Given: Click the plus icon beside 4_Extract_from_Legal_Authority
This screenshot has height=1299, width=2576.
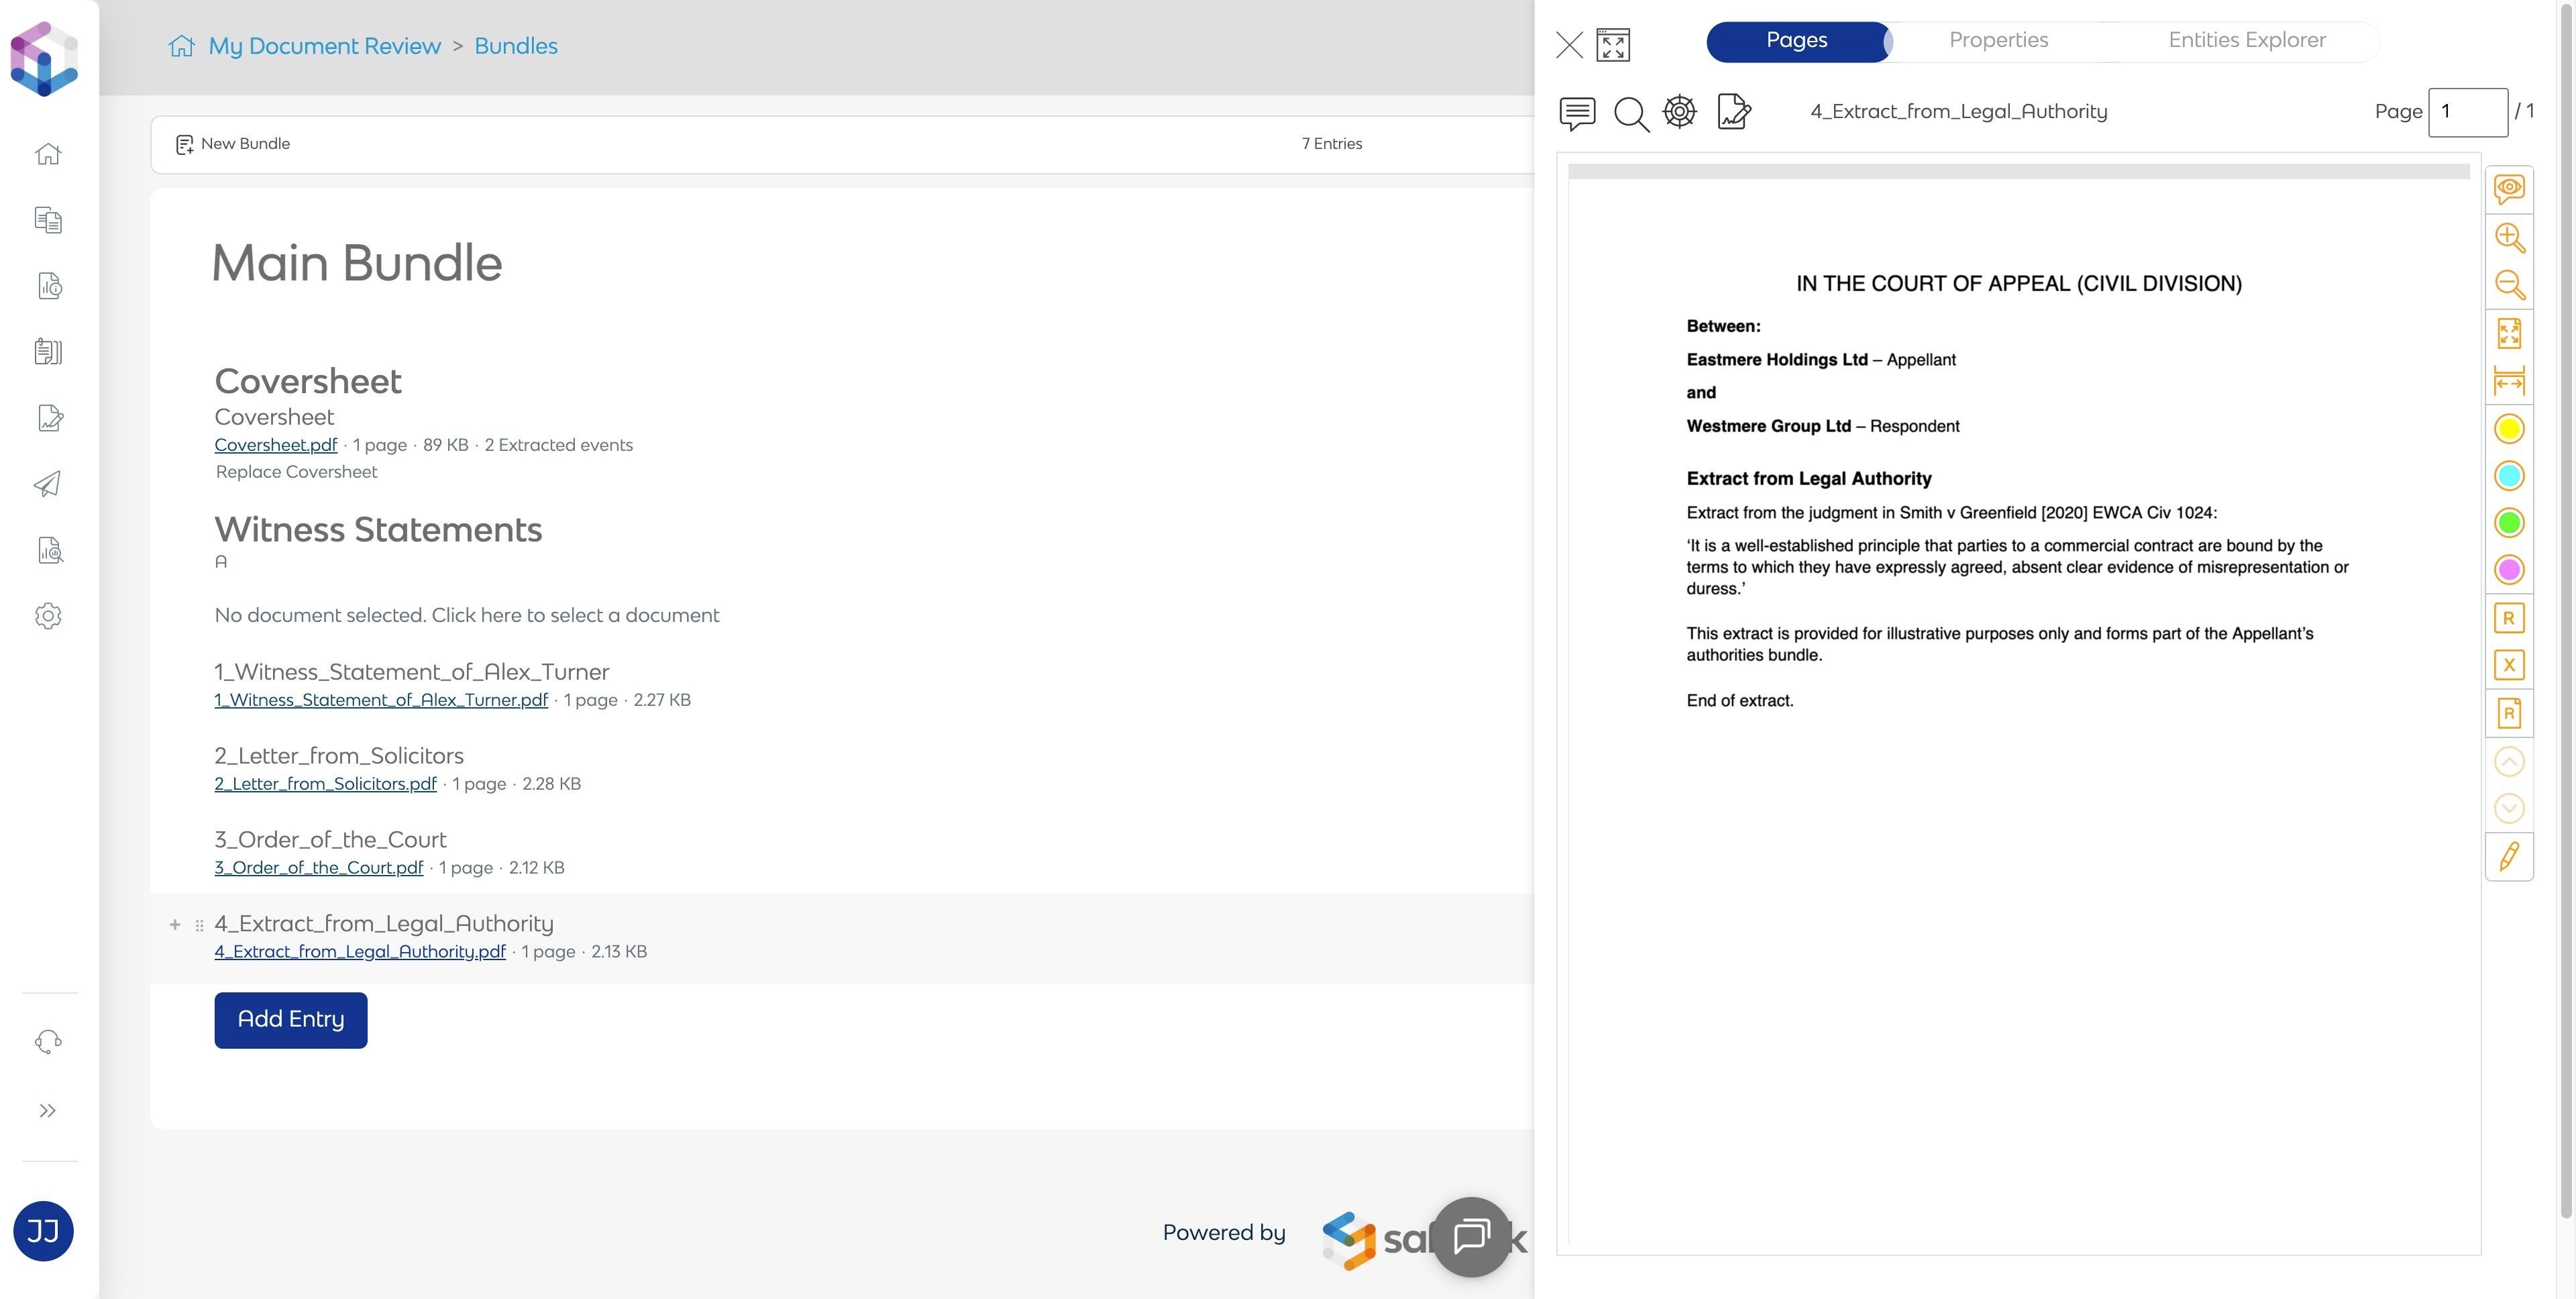Looking at the screenshot, I should point(175,924).
